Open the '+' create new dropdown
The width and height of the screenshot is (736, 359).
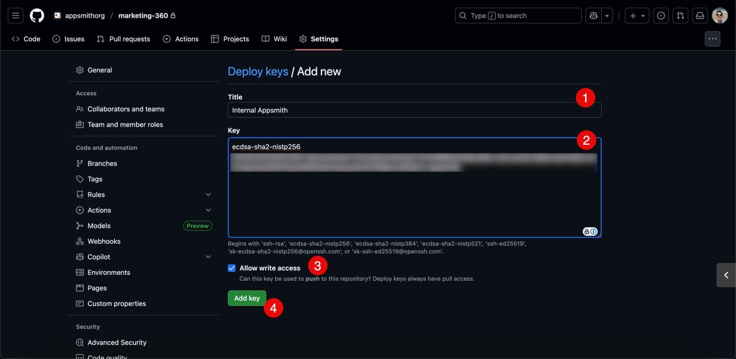coord(632,15)
